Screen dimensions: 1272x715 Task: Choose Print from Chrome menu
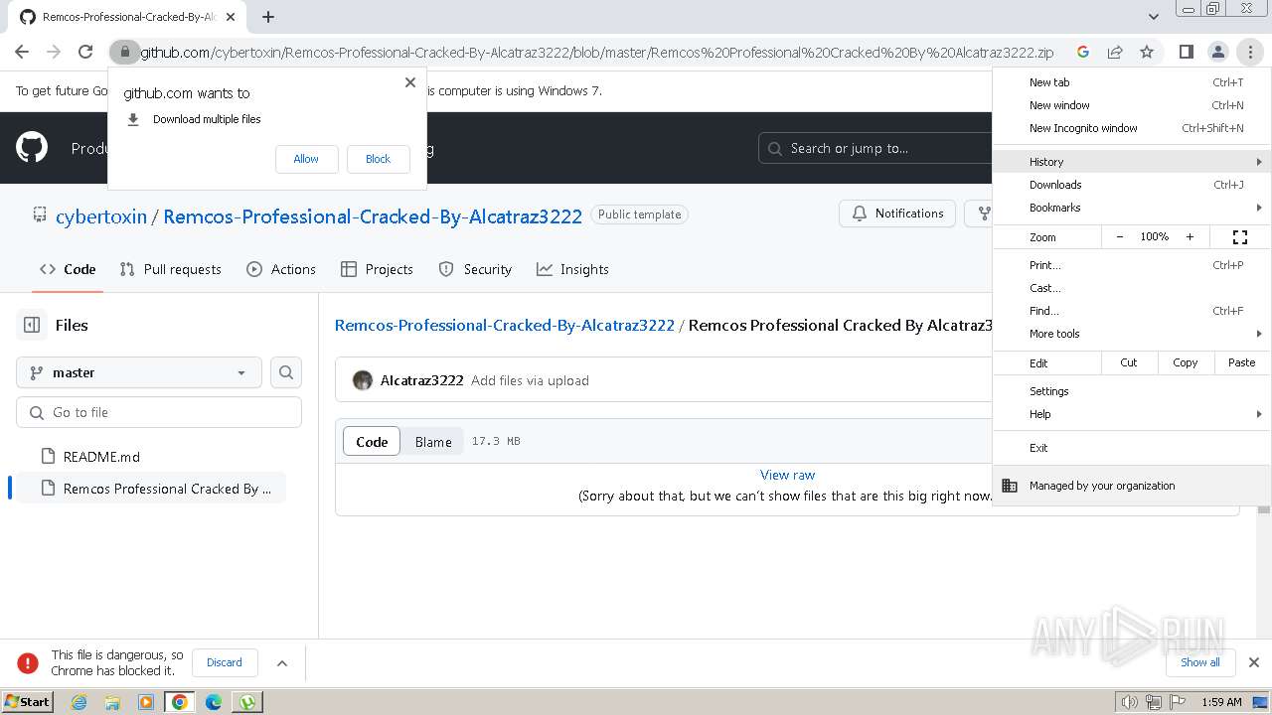[1132, 265]
